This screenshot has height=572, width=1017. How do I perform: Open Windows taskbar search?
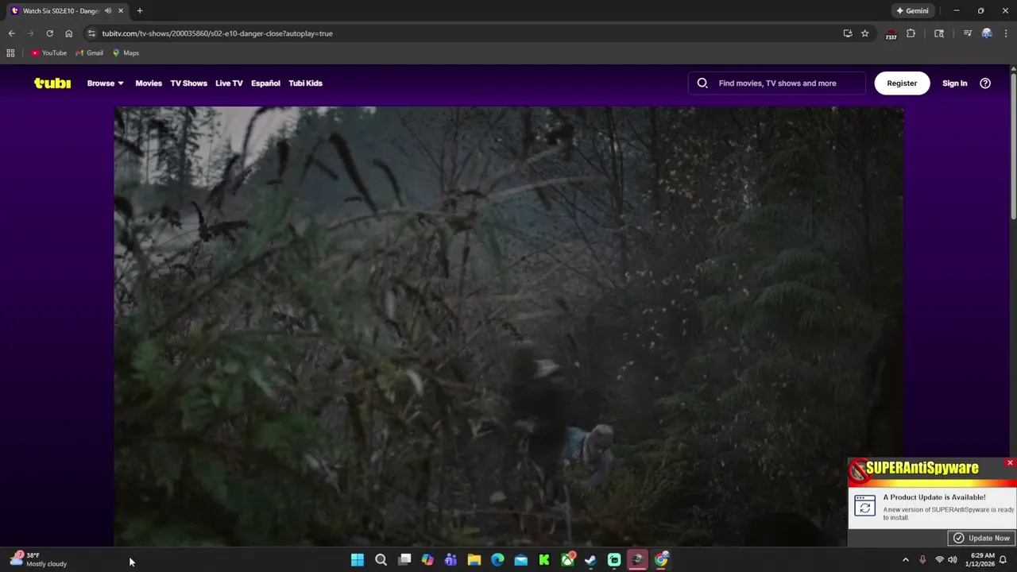[381, 560]
